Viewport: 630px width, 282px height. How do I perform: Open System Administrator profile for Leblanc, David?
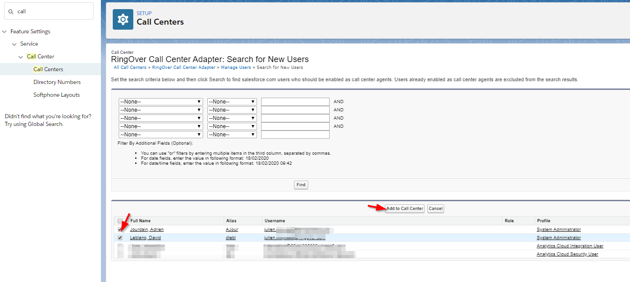pyautogui.click(x=559, y=238)
